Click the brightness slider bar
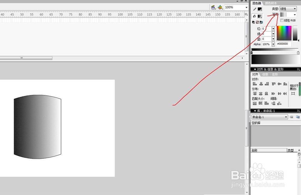This screenshot has height=195, width=301. pos(295,33)
